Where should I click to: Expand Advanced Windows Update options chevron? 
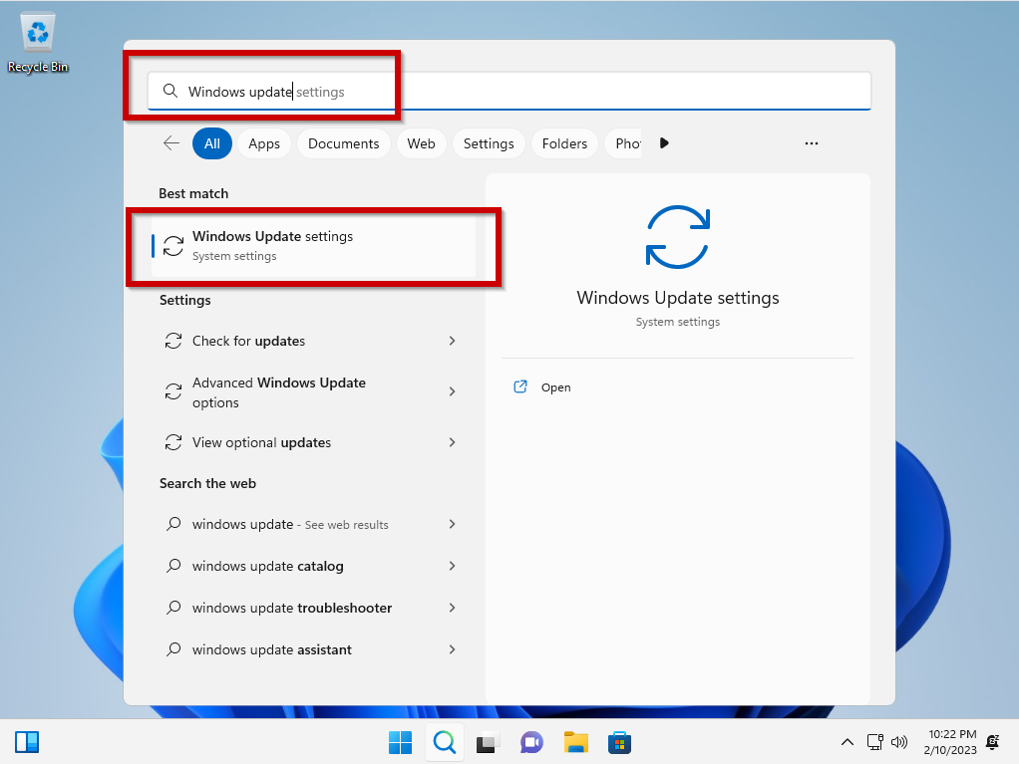tap(453, 391)
